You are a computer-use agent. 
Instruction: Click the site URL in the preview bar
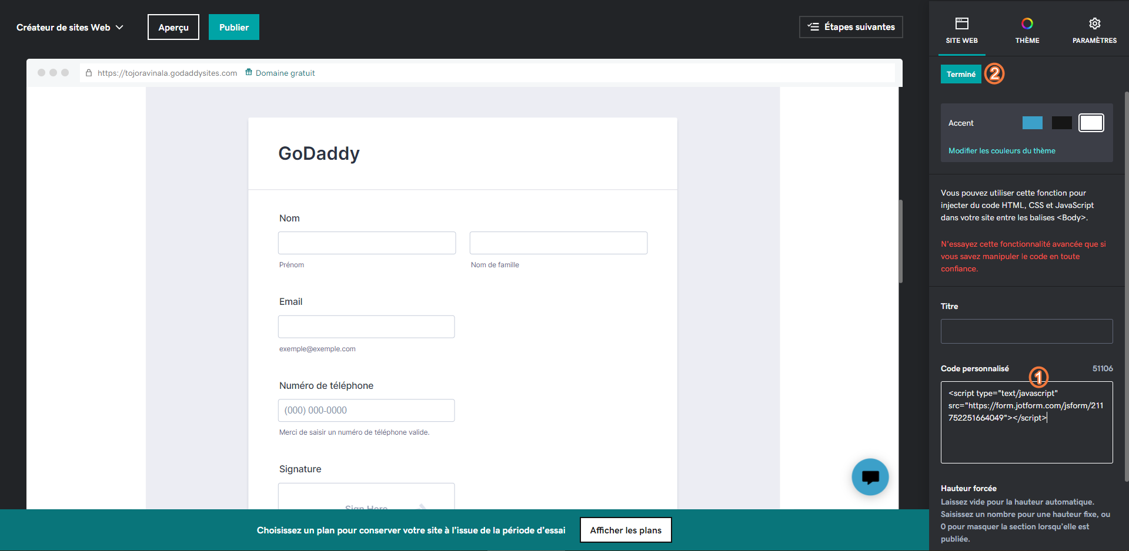(167, 73)
